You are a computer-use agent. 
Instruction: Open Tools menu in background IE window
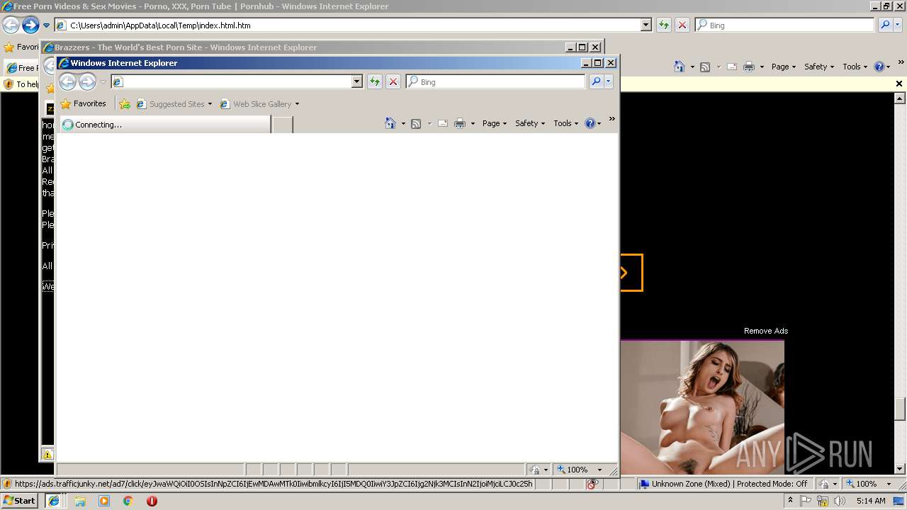coord(855,67)
